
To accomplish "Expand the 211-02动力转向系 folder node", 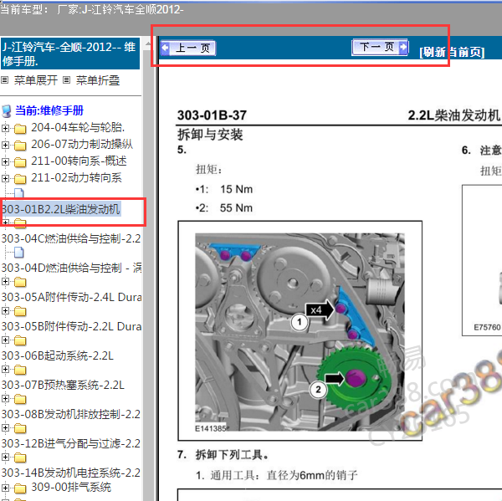I will [x=5, y=178].
